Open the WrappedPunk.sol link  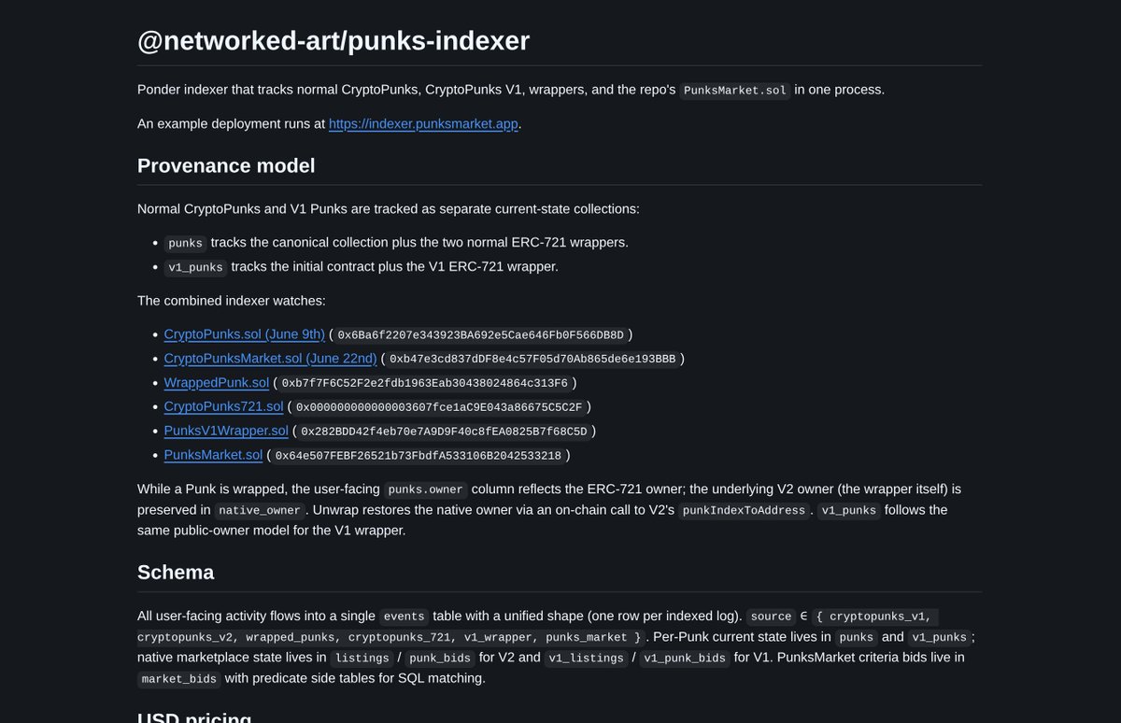coord(217,383)
